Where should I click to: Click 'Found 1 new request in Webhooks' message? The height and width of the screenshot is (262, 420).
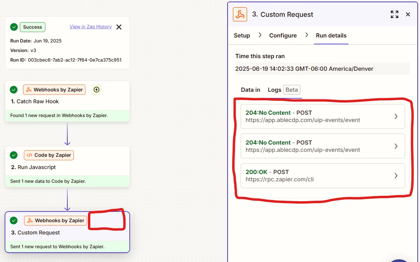pos(59,116)
